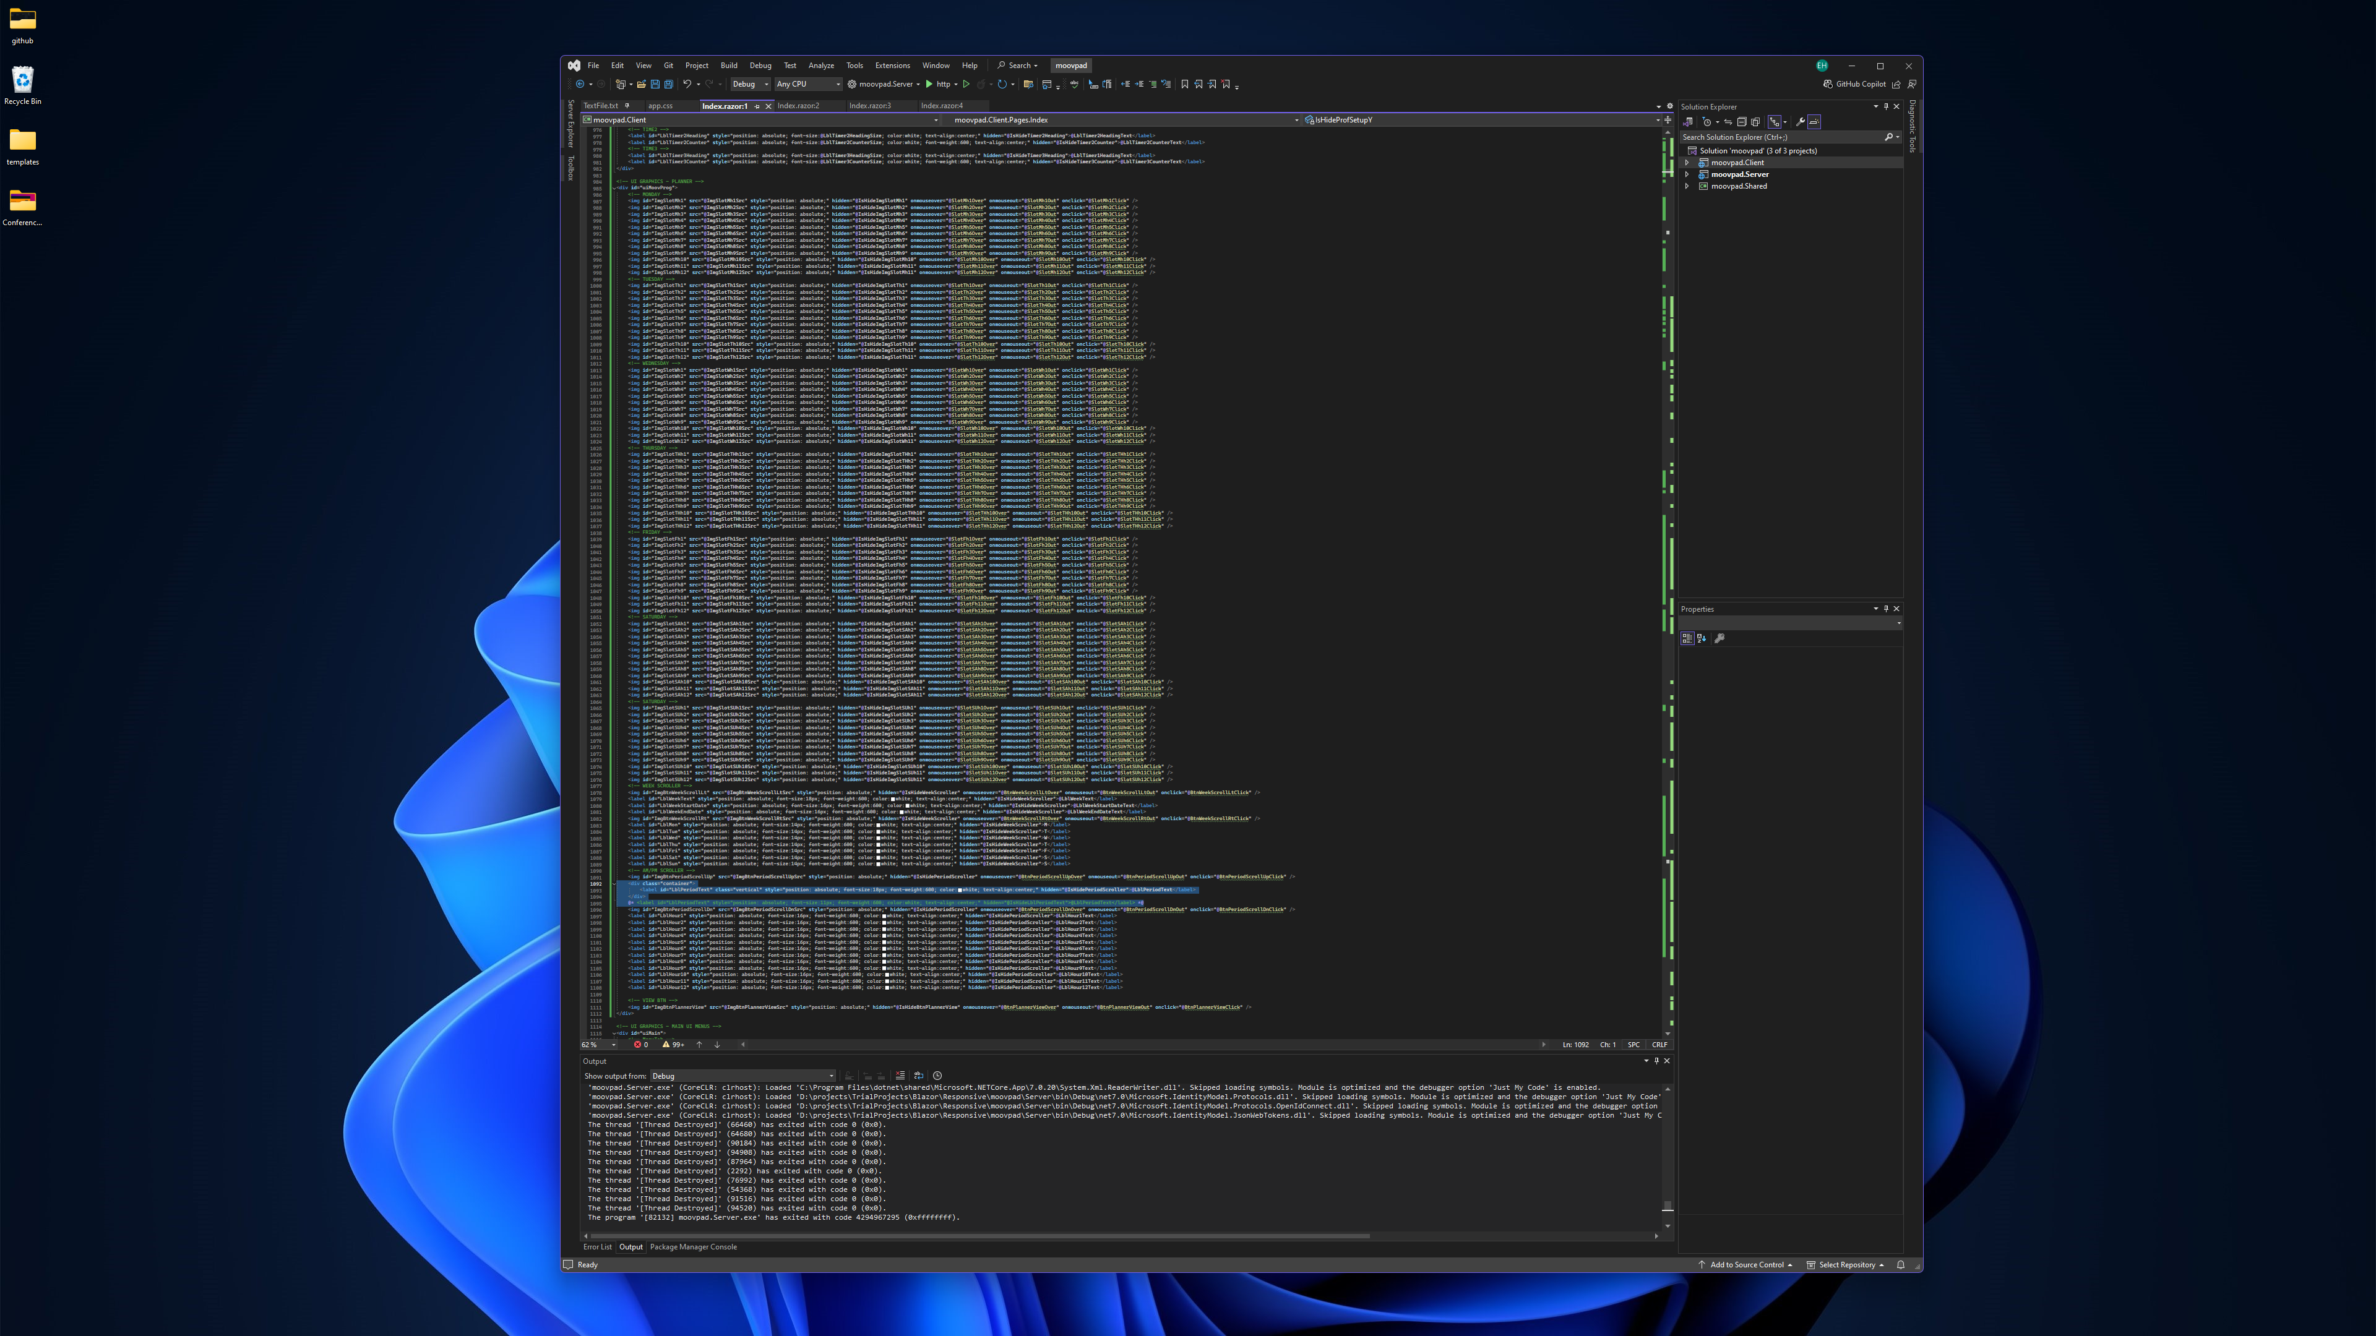Viewport: 2376px width, 1336px height.
Task: Open moovpad.Client project navigation dropdown
Action: 761,120
